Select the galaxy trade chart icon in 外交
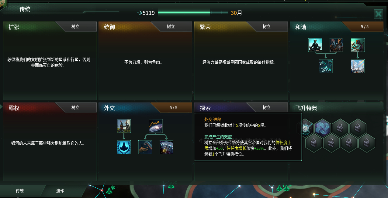Screen dimensions: 388x198 coord(156,126)
